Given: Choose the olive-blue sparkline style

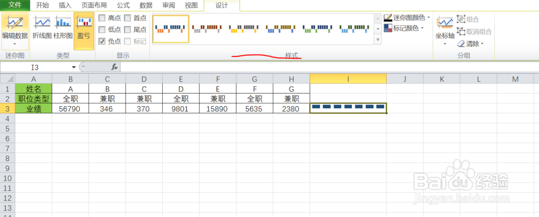Looking at the screenshot, I should (x=280, y=29).
